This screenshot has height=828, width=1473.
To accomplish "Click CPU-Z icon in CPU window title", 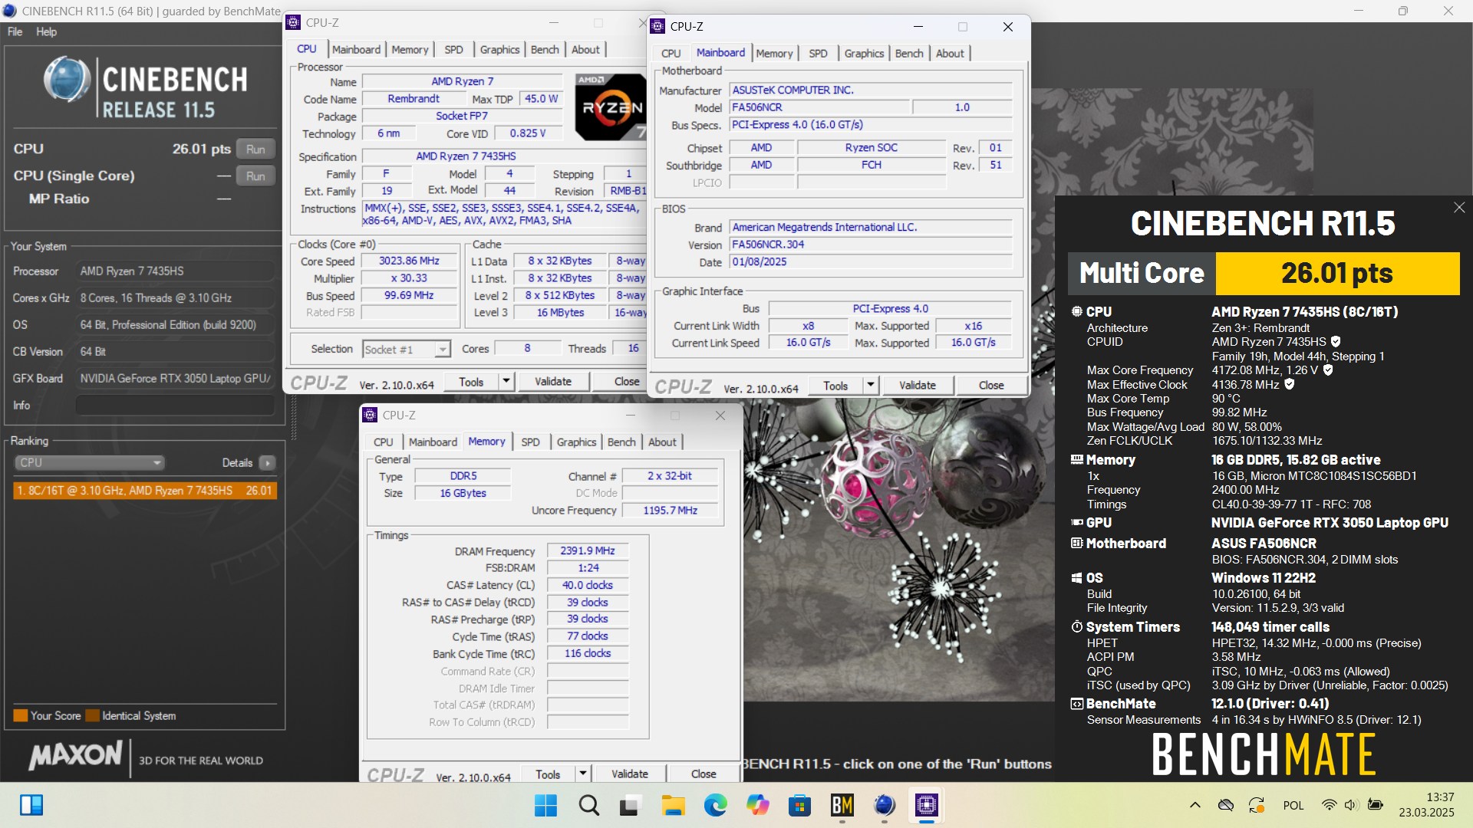I will pos(293,22).
